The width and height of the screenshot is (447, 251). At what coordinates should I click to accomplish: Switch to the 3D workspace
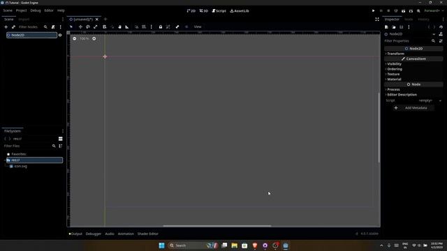[x=203, y=11]
